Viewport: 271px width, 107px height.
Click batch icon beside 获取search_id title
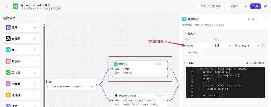click(x=135, y=95)
